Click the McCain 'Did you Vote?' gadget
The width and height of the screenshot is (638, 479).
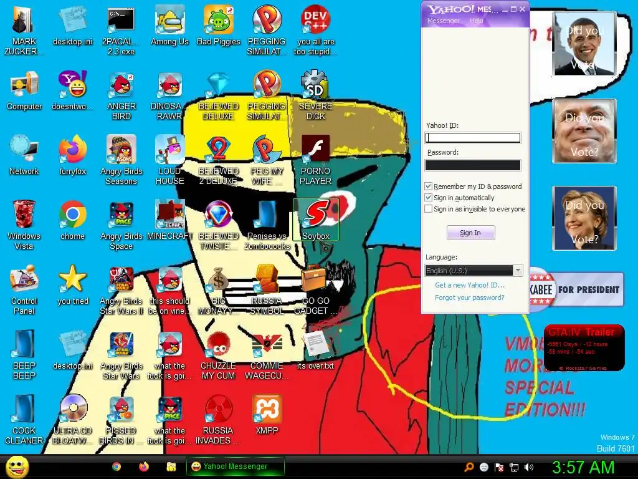coord(584,131)
